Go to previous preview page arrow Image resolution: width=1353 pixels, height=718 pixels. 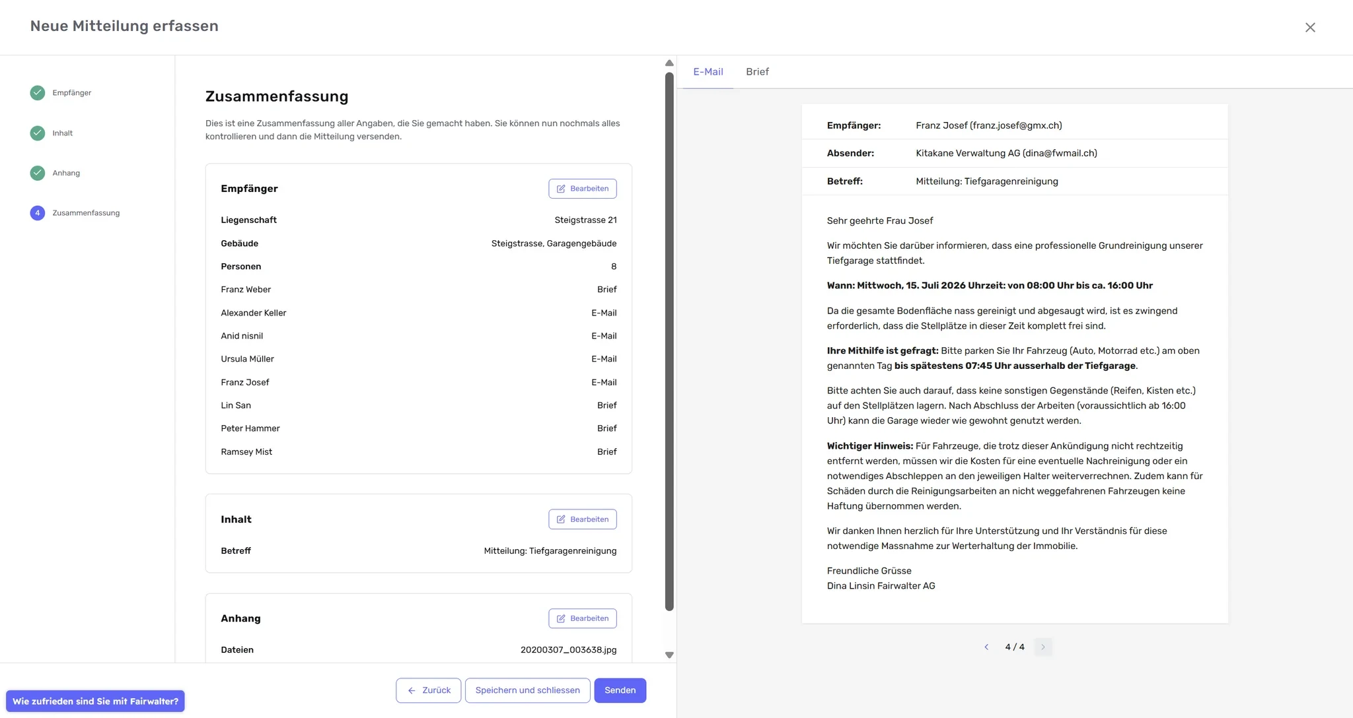click(x=986, y=647)
